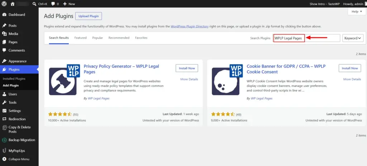367x166 pixels.
Task: Switch to the Search Results tab
Action: (59, 38)
